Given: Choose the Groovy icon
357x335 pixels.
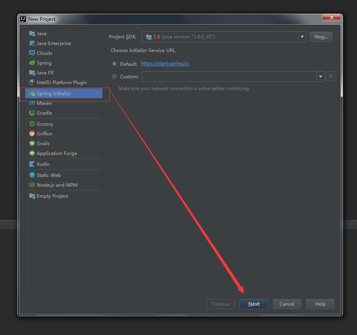Looking at the screenshot, I should (x=32, y=124).
